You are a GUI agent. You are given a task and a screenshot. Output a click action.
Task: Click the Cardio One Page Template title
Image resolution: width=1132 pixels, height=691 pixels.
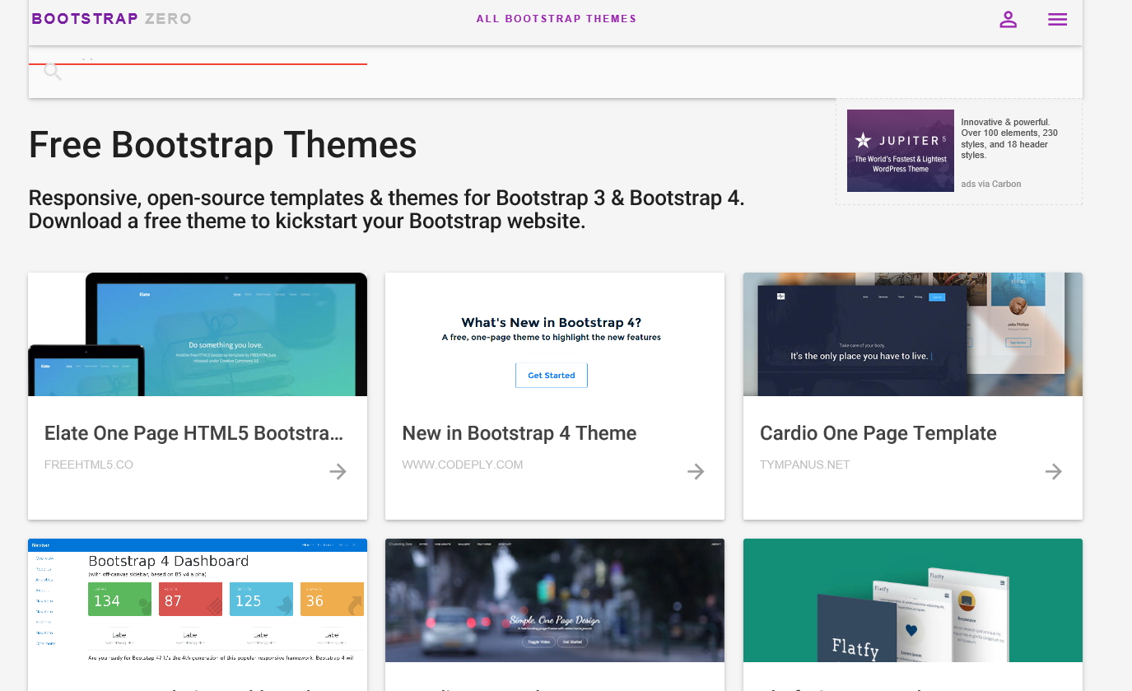tap(878, 433)
